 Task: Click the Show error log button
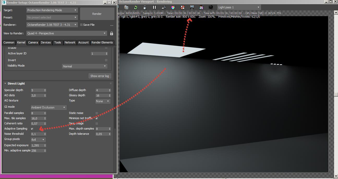point(100,76)
